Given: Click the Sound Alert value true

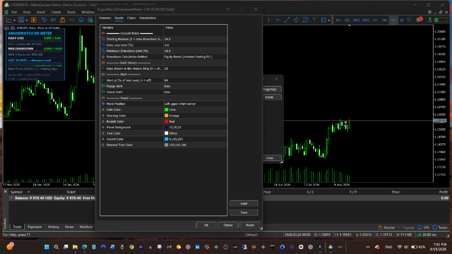Looking at the screenshot, I should tap(195, 92).
